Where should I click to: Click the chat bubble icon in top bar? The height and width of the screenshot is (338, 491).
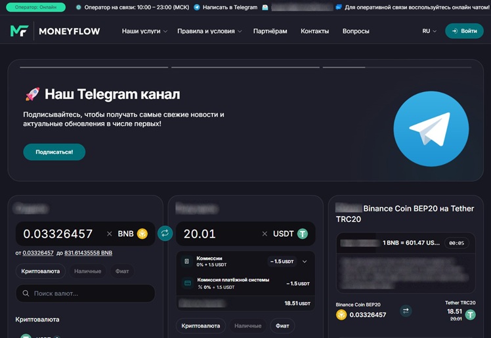point(339,7)
